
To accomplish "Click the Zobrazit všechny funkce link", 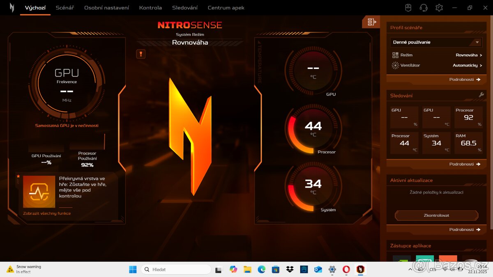I will [47, 213].
